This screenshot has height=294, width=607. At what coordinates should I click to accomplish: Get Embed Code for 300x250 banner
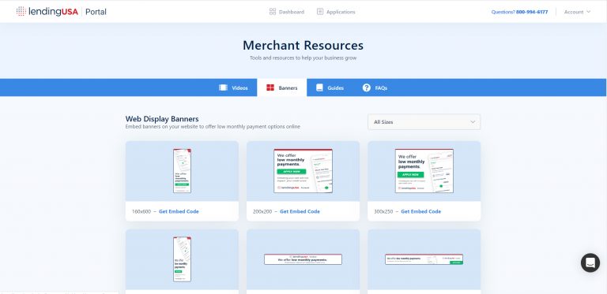click(420, 211)
